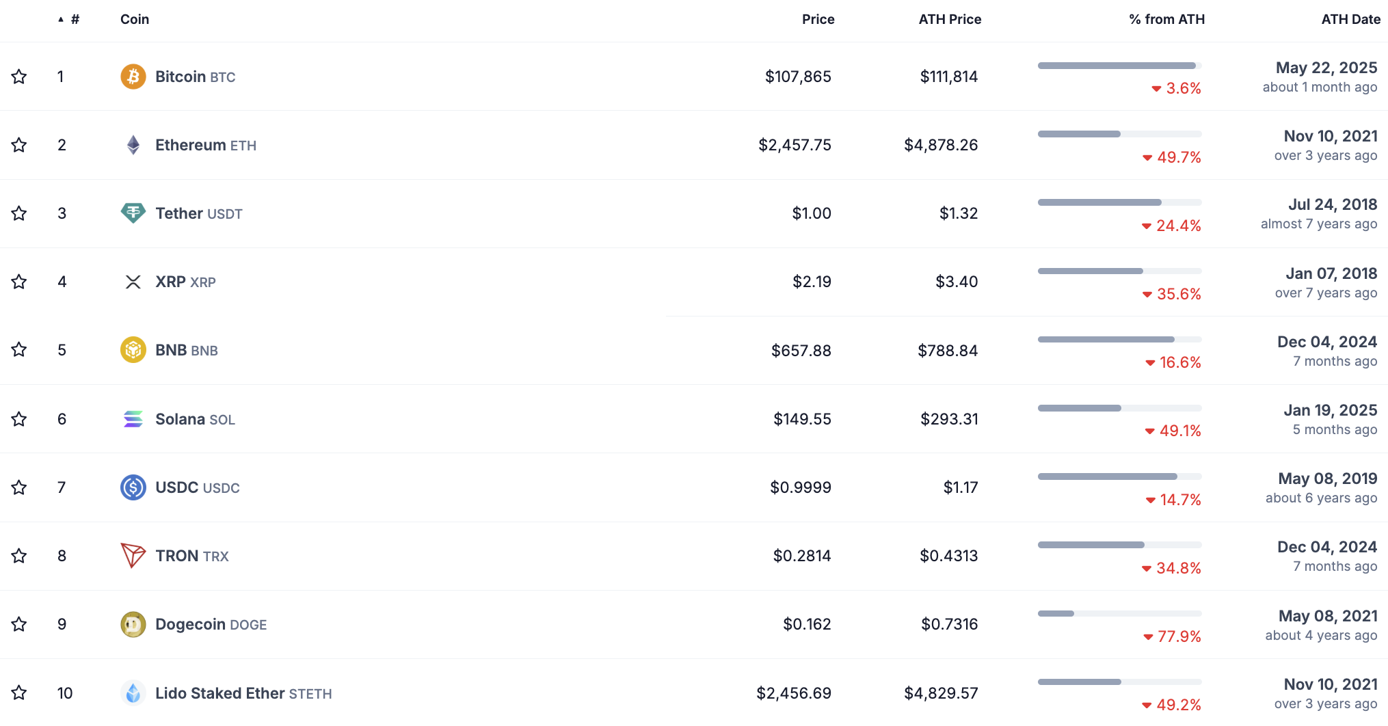Sort coins by the Price column header
This screenshot has width=1388, height=726.
click(x=818, y=19)
